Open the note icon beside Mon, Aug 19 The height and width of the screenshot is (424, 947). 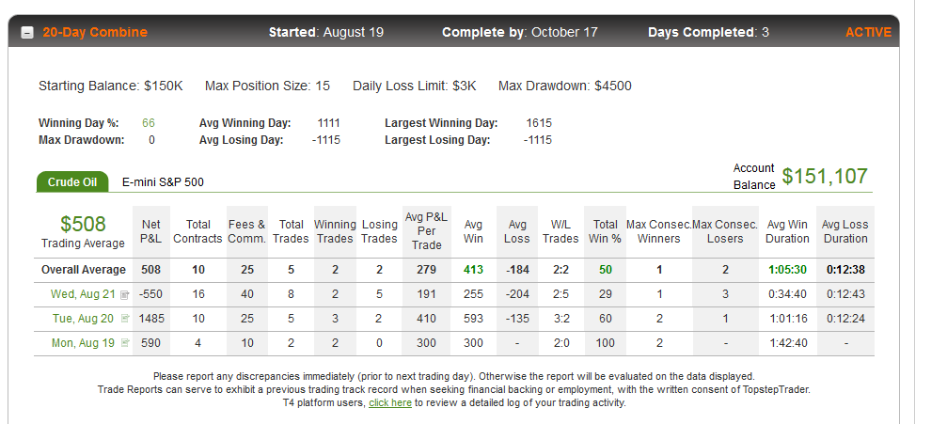125,343
